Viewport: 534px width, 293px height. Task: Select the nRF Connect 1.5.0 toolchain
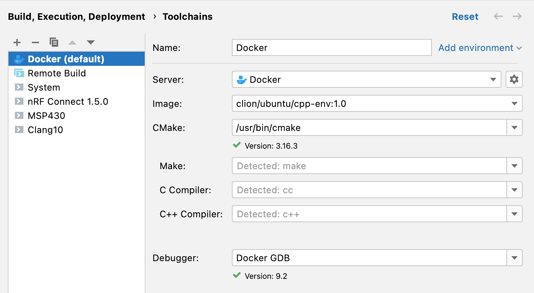68,102
